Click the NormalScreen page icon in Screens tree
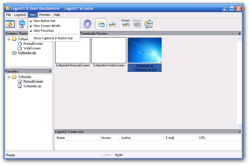This screenshot has width=249, height=165. tap(20, 44)
